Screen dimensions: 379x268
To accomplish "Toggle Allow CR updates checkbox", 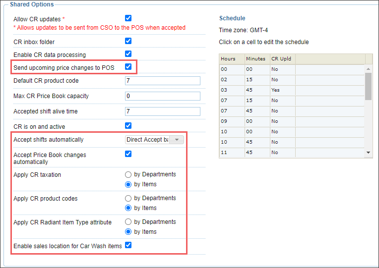I will tap(128, 18).
